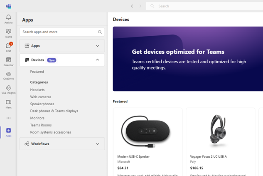The height and width of the screenshot is (176, 263).
Task: Select the Monitors category
Action: [37, 118]
